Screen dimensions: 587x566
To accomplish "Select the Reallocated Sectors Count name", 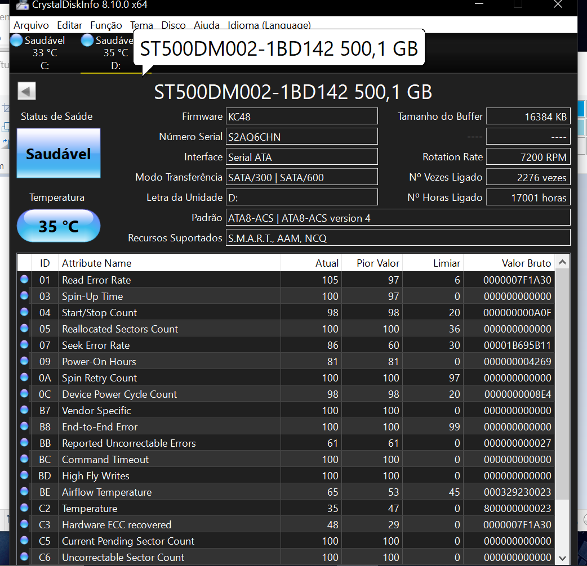I will pos(120,329).
